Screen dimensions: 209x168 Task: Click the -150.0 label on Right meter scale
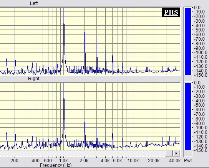click(x=201, y=150)
